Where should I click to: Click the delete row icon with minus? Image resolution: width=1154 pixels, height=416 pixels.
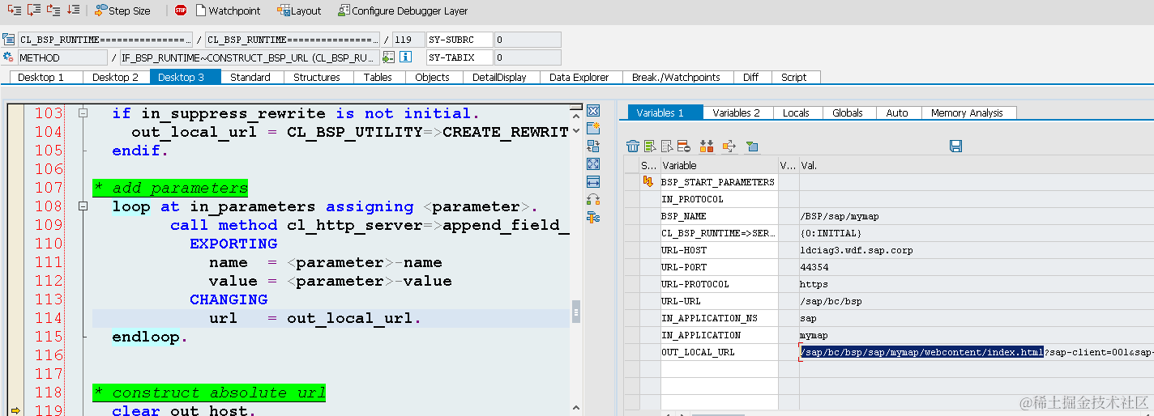[x=683, y=146]
